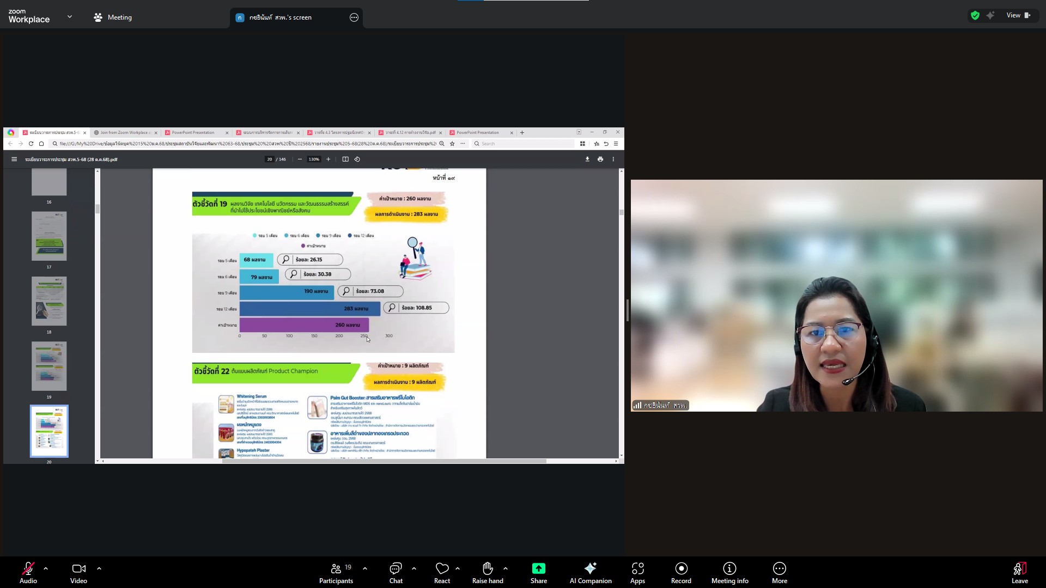Image resolution: width=1046 pixels, height=588 pixels.
Task: Toggle the Video camera button
Action: tap(78, 569)
